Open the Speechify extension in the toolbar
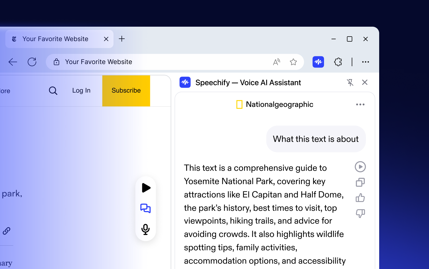429x269 pixels. (x=318, y=62)
